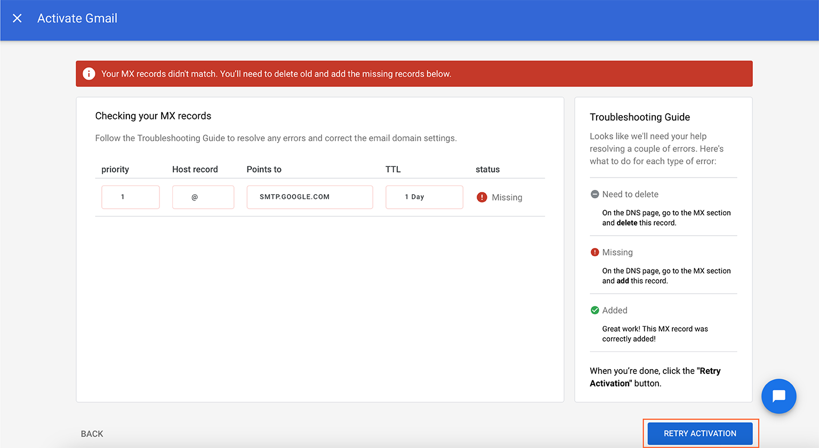Click the 'Great work! This MX record' text

(x=655, y=334)
